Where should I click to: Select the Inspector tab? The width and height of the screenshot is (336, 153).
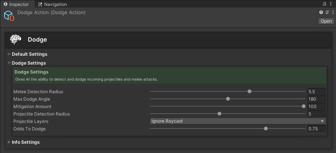click(x=16, y=4)
